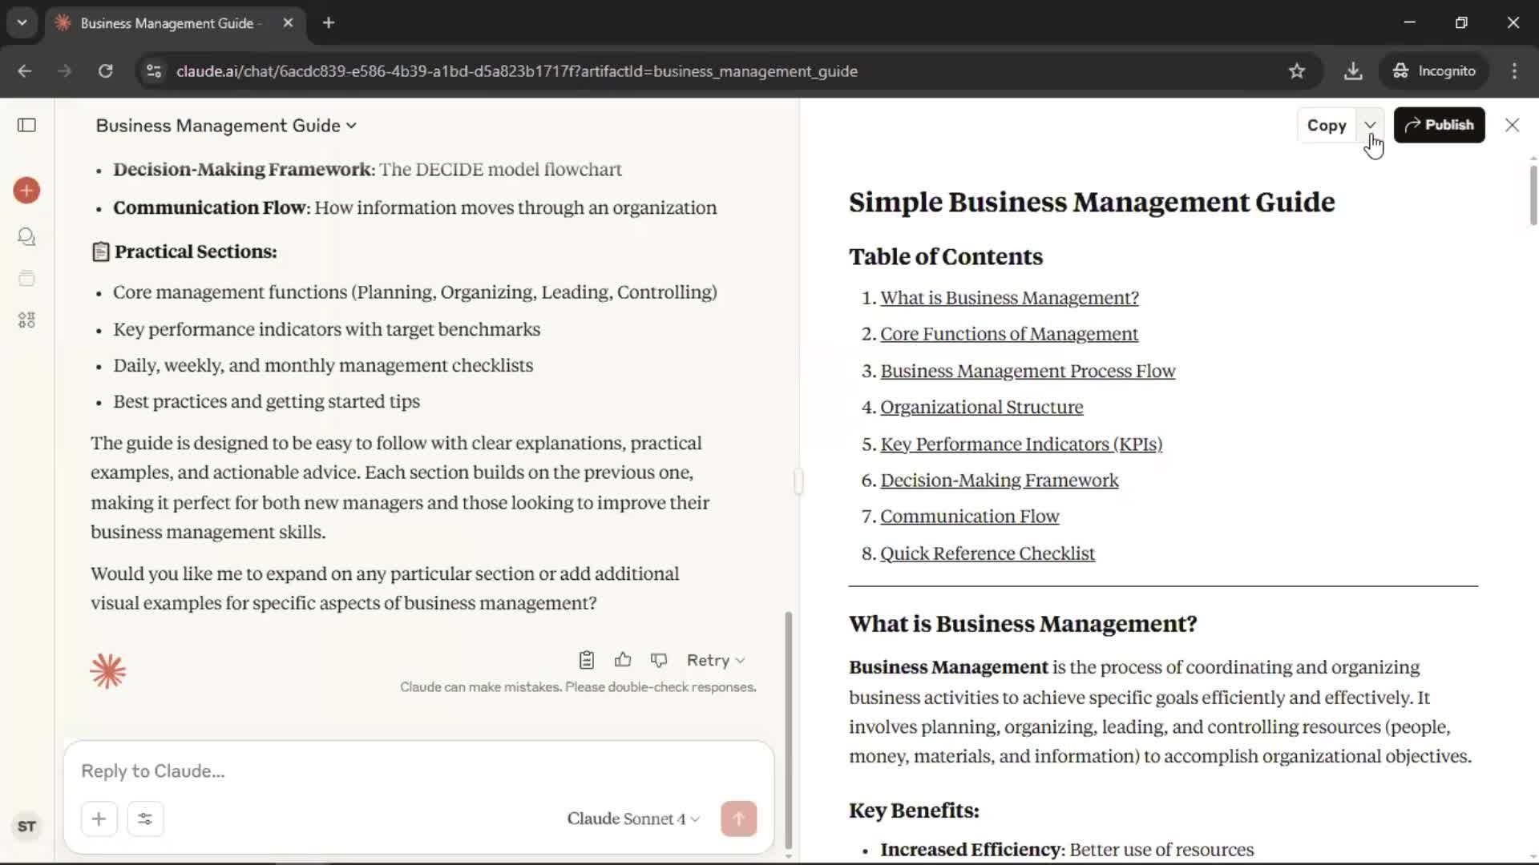
Task: Close the artifact panel
Action: (1512, 125)
